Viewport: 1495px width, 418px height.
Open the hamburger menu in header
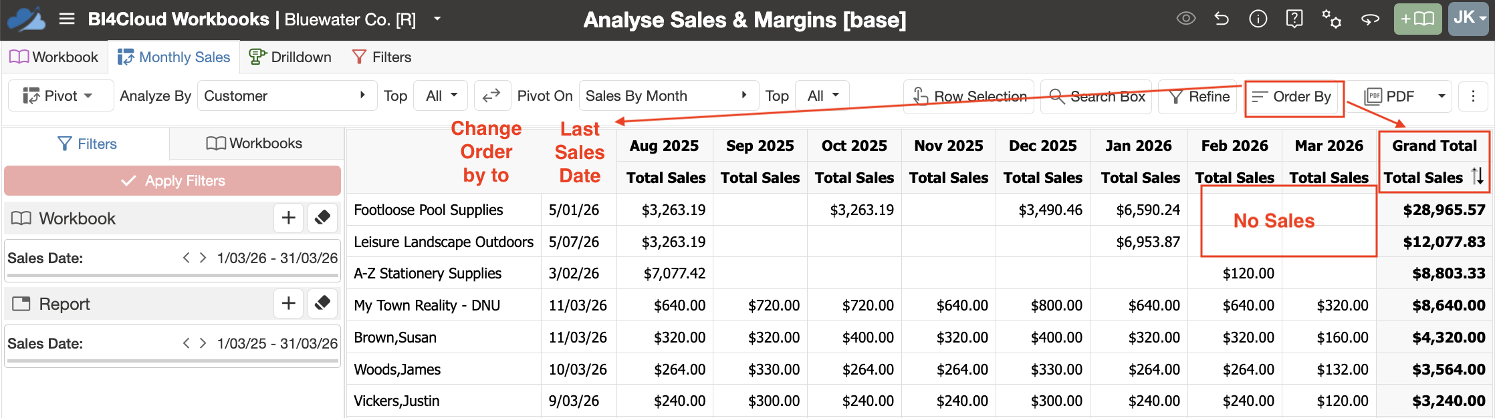(x=67, y=19)
